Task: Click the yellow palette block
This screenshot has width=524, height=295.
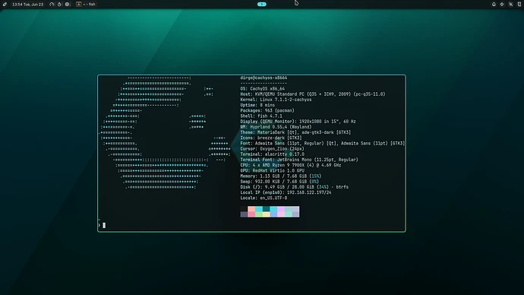Action: click(x=266, y=214)
